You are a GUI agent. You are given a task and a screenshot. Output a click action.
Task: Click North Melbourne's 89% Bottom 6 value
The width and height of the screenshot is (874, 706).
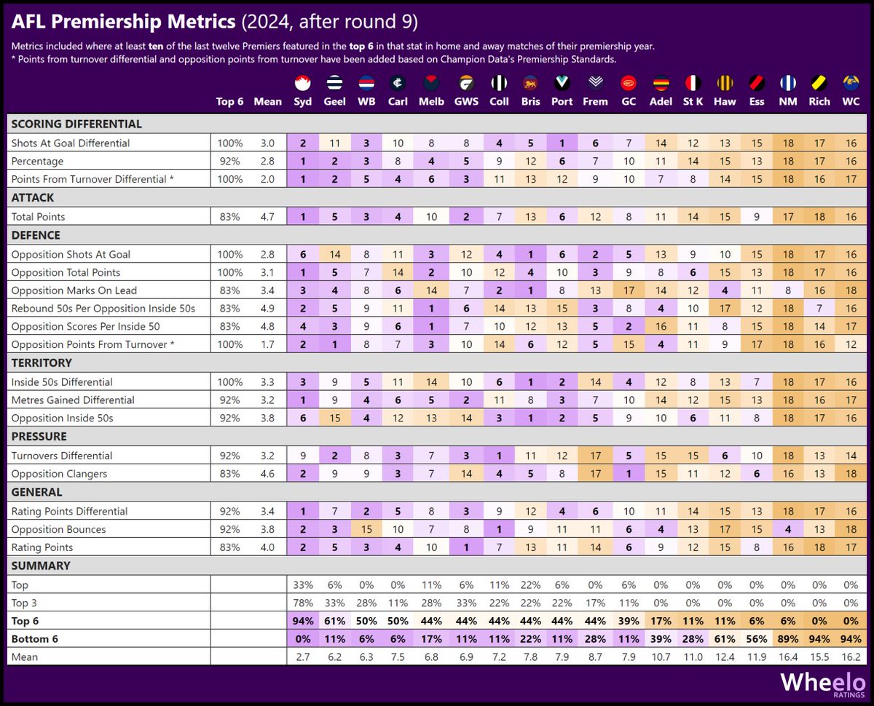pos(787,639)
